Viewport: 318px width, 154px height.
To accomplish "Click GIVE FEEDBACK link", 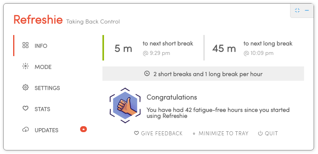I will (x=158, y=133).
